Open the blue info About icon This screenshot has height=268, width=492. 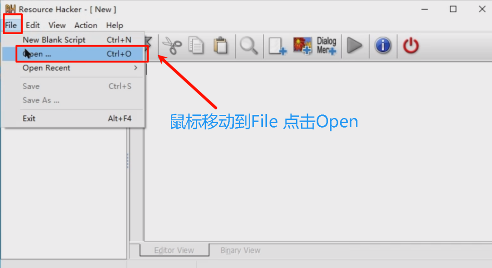383,46
